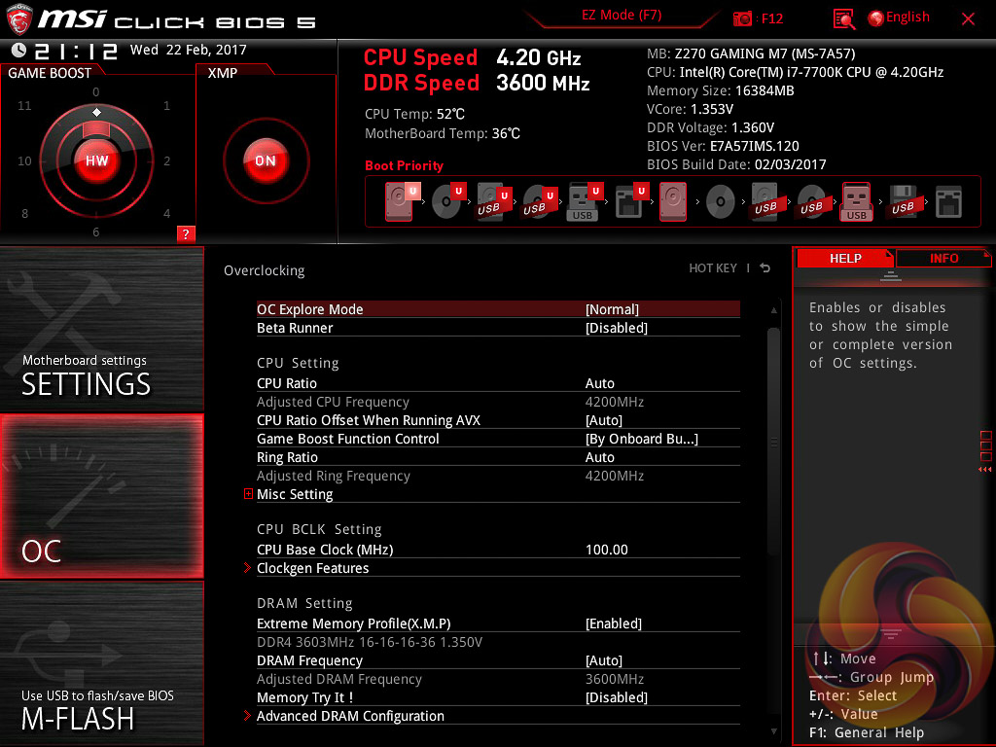Select highlighted legacy USB key boot icon
Screen dimensions: 996x747
[856, 201]
